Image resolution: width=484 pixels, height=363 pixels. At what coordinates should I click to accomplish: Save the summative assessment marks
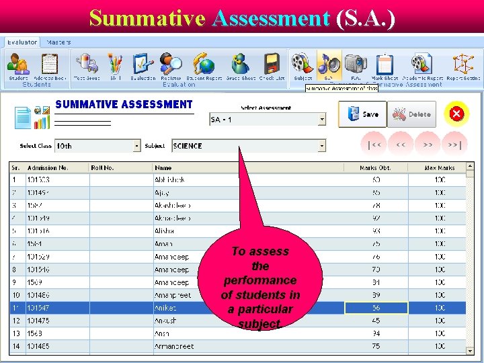click(362, 114)
